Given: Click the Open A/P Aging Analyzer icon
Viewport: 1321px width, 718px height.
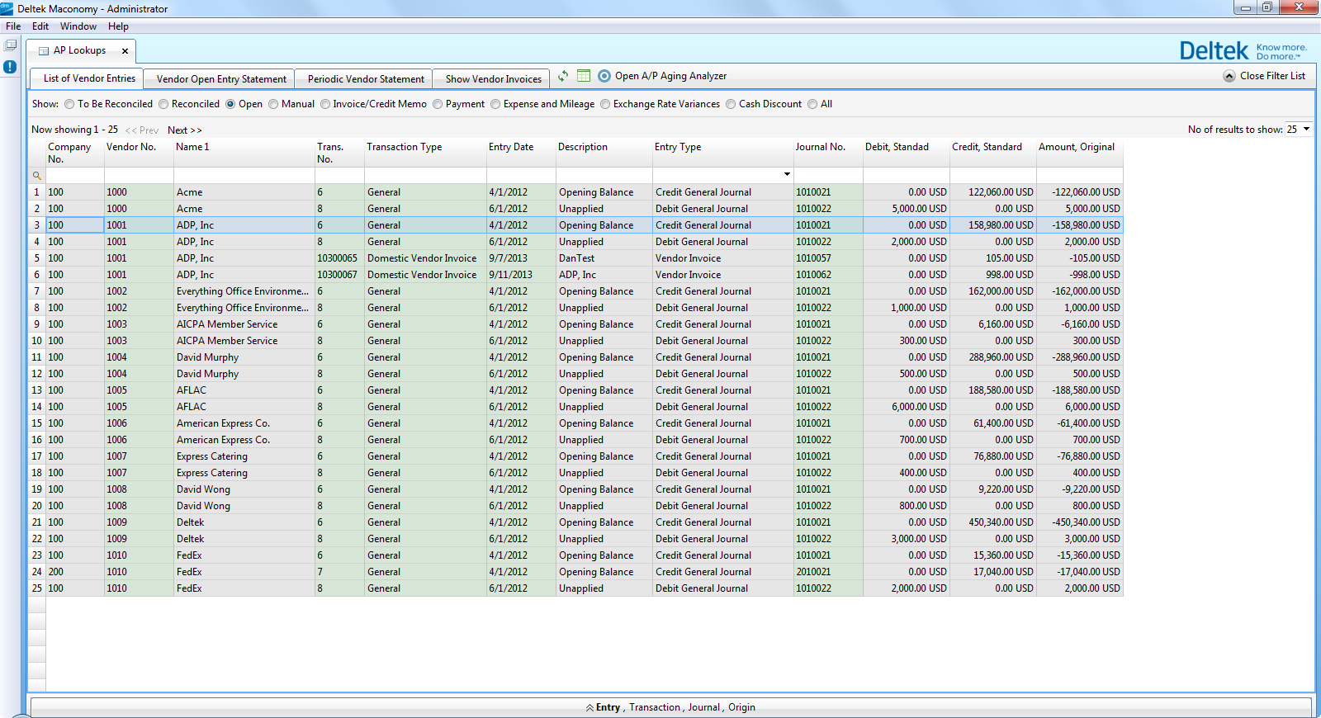Looking at the screenshot, I should tap(604, 76).
